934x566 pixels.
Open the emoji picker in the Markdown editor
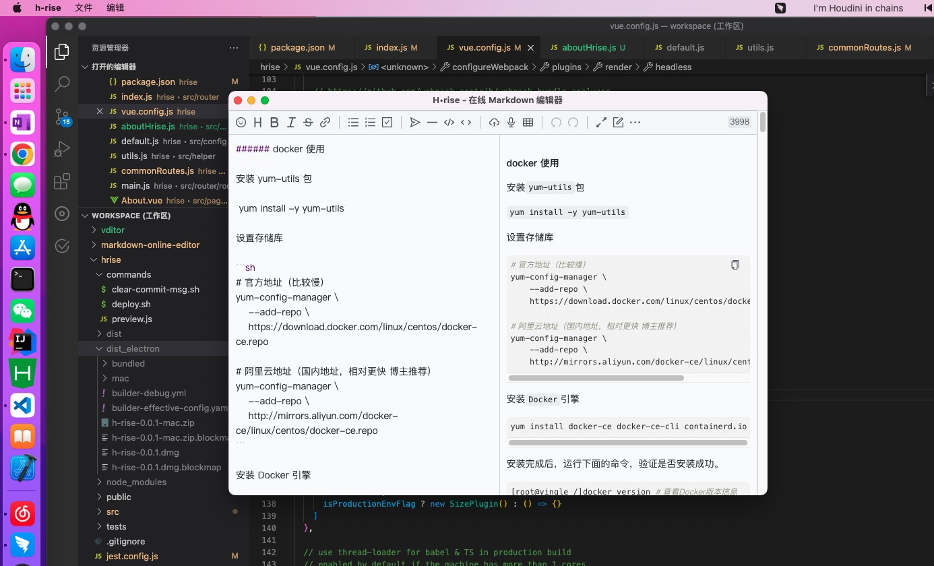point(241,122)
